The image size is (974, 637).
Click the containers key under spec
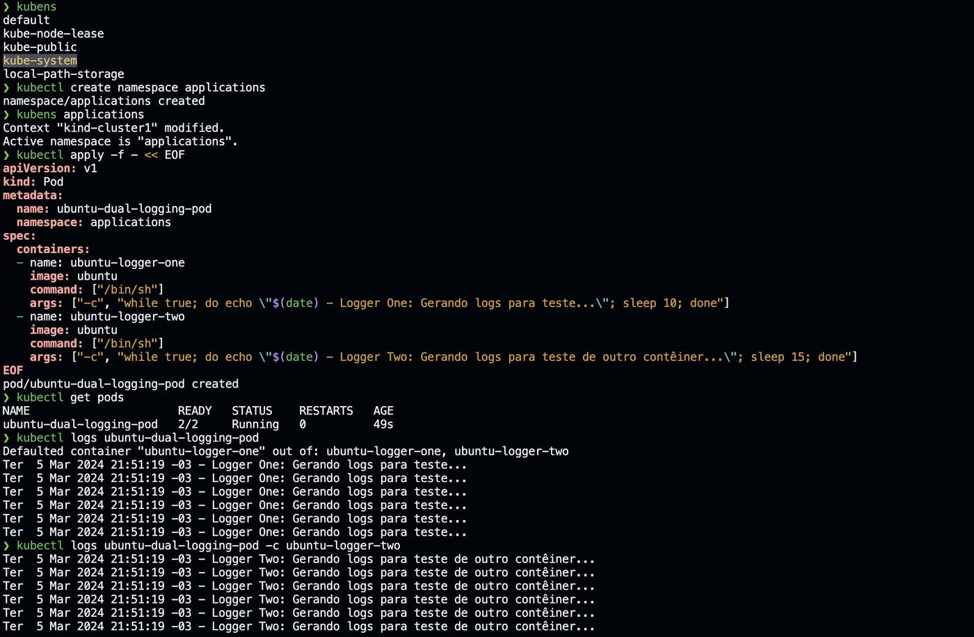[53, 249]
